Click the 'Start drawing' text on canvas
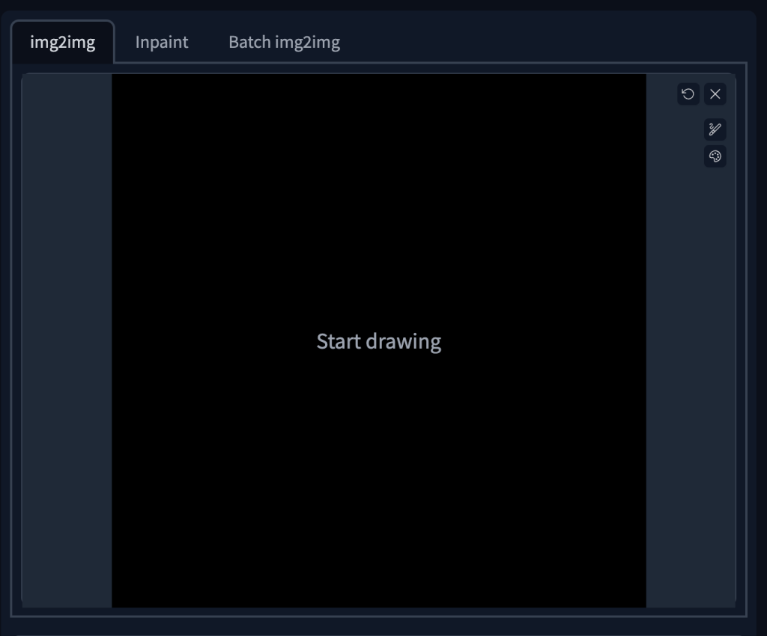Image resolution: width=767 pixels, height=636 pixels. click(x=378, y=341)
